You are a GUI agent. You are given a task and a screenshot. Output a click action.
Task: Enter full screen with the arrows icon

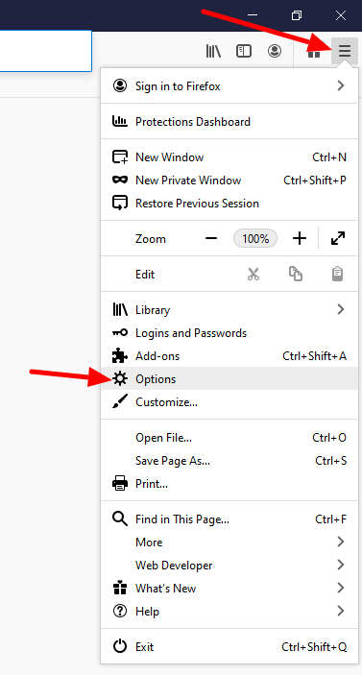click(x=338, y=238)
